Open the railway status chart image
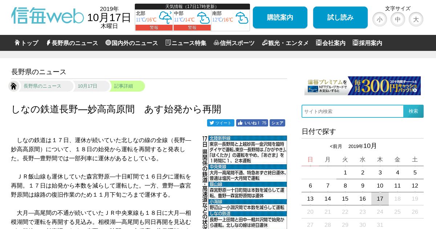The width and height of the screenshot is (436, 229). tap(245, 182)
